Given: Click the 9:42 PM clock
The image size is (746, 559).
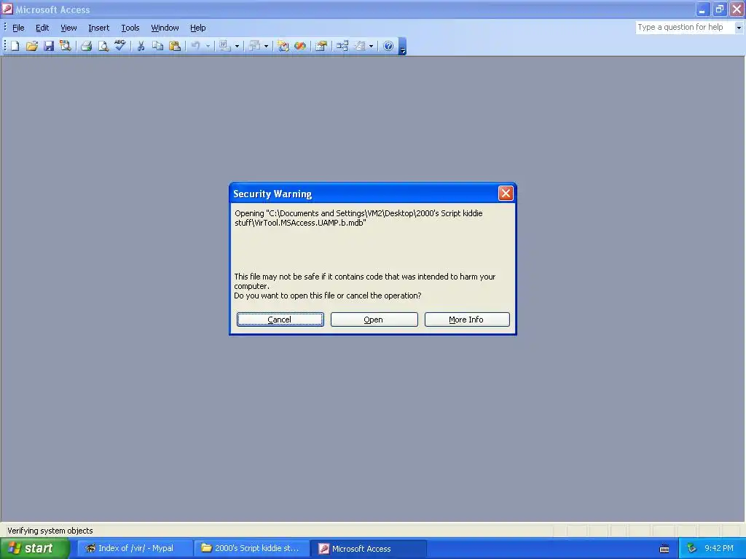Looking at the screenshot, I should pyautogui.click(x=719, y=548).
